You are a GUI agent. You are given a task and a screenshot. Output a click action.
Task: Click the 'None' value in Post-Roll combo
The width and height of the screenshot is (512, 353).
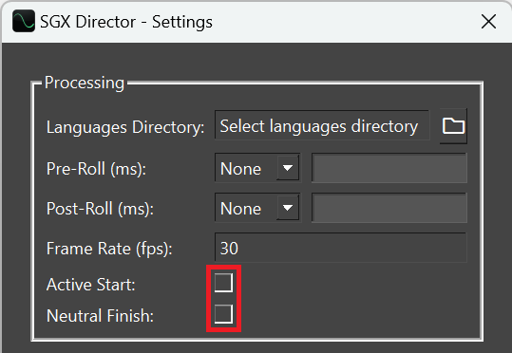tap(240, 209)
